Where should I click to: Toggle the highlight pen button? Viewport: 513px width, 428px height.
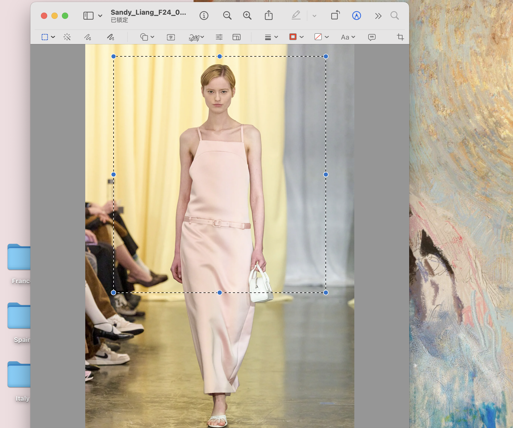[296, 15]
